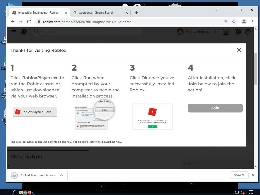This screenshot has height=195, width=260.
Task: Click the muted volume tray icon
Action: (x=243, y=193)
